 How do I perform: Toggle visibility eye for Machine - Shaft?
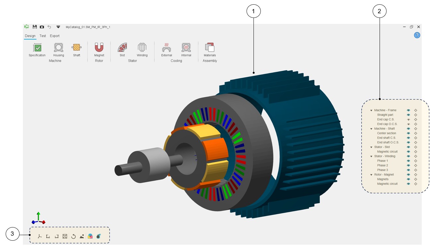pyautogui.click(x=409, y=129)
